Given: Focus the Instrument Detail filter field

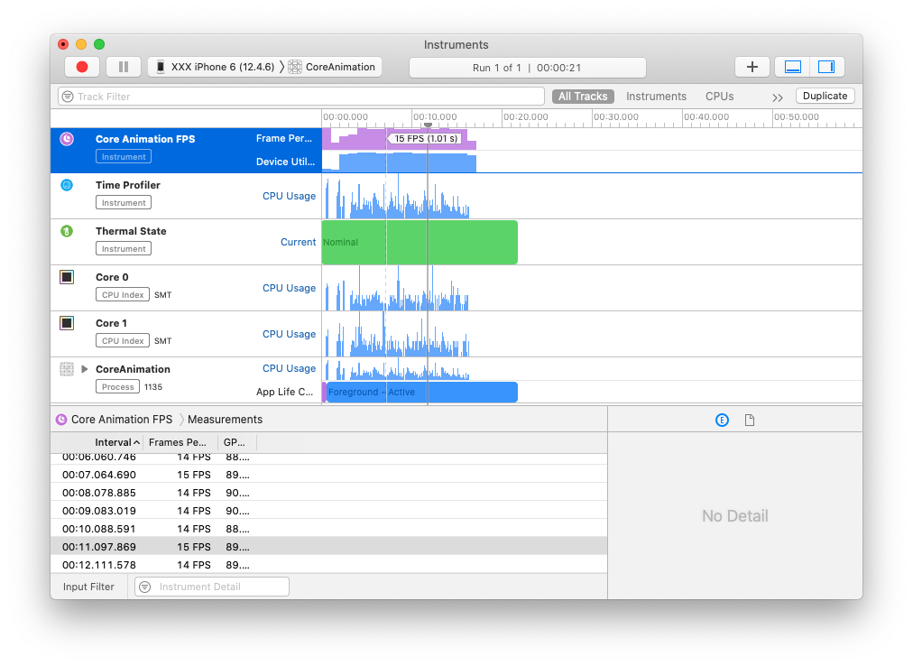Looking at the screenshot, I should (212, 587).
